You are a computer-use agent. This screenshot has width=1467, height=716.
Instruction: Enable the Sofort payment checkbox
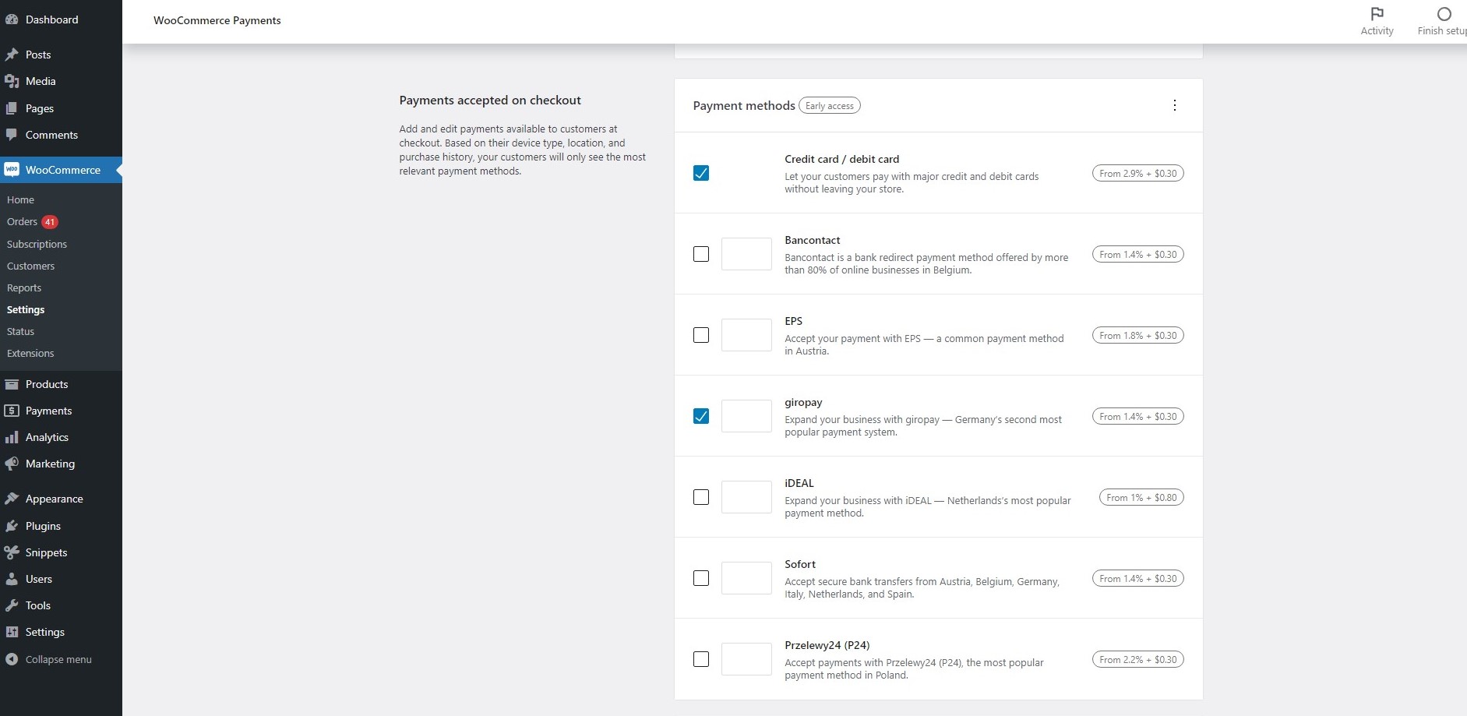click(701, 578)
